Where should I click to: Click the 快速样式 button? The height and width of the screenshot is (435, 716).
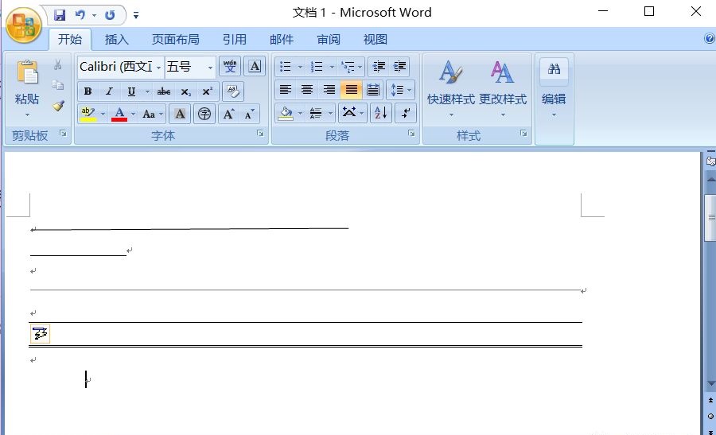[x=450, y=86]
